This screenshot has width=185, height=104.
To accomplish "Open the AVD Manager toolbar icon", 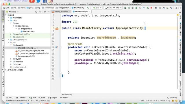I will pyautogui.click(x=167, y=8).
